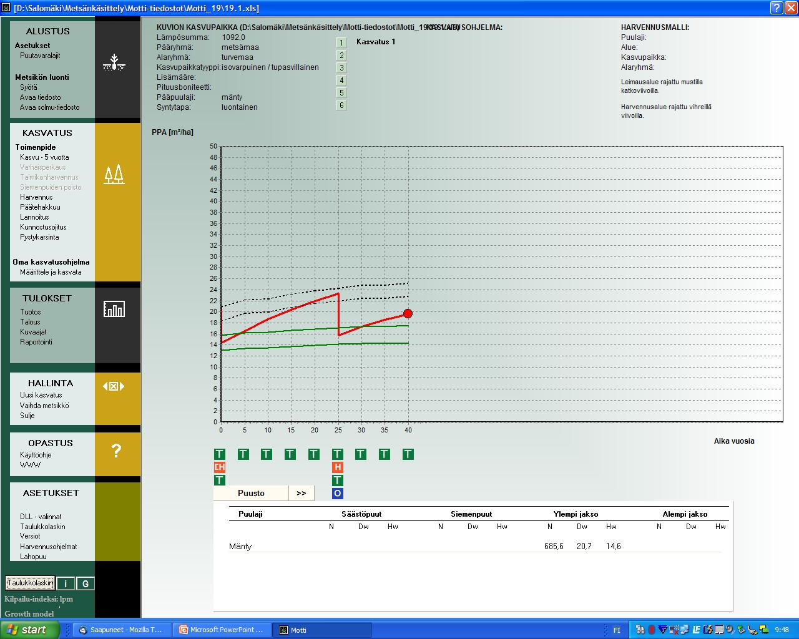
Task: Open Talous results
Action: [30, 322]
